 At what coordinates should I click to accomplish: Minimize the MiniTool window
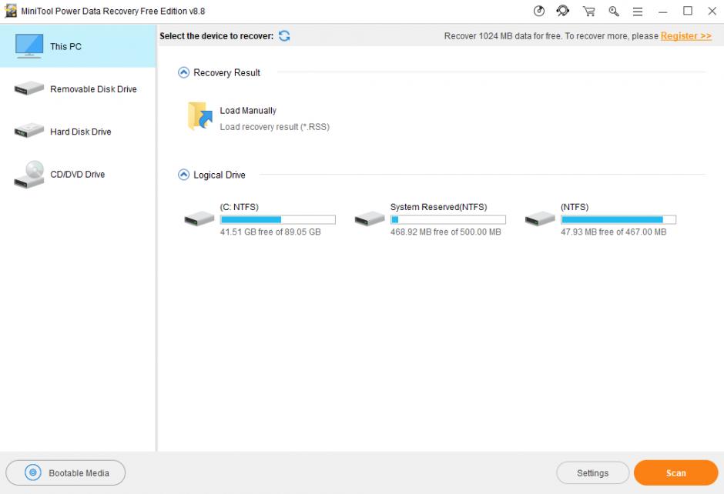pyautogui.click(x=663, y=12)
